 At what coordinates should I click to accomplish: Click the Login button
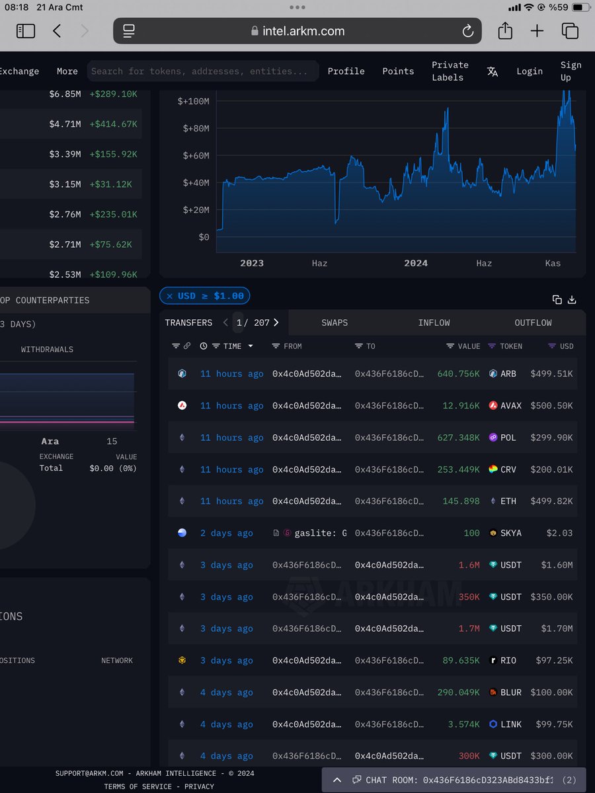coord(530,71)
